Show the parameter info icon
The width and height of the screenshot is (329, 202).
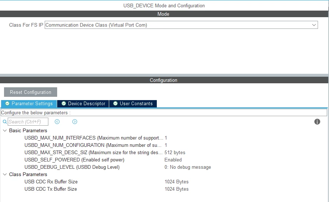(317, 122)
